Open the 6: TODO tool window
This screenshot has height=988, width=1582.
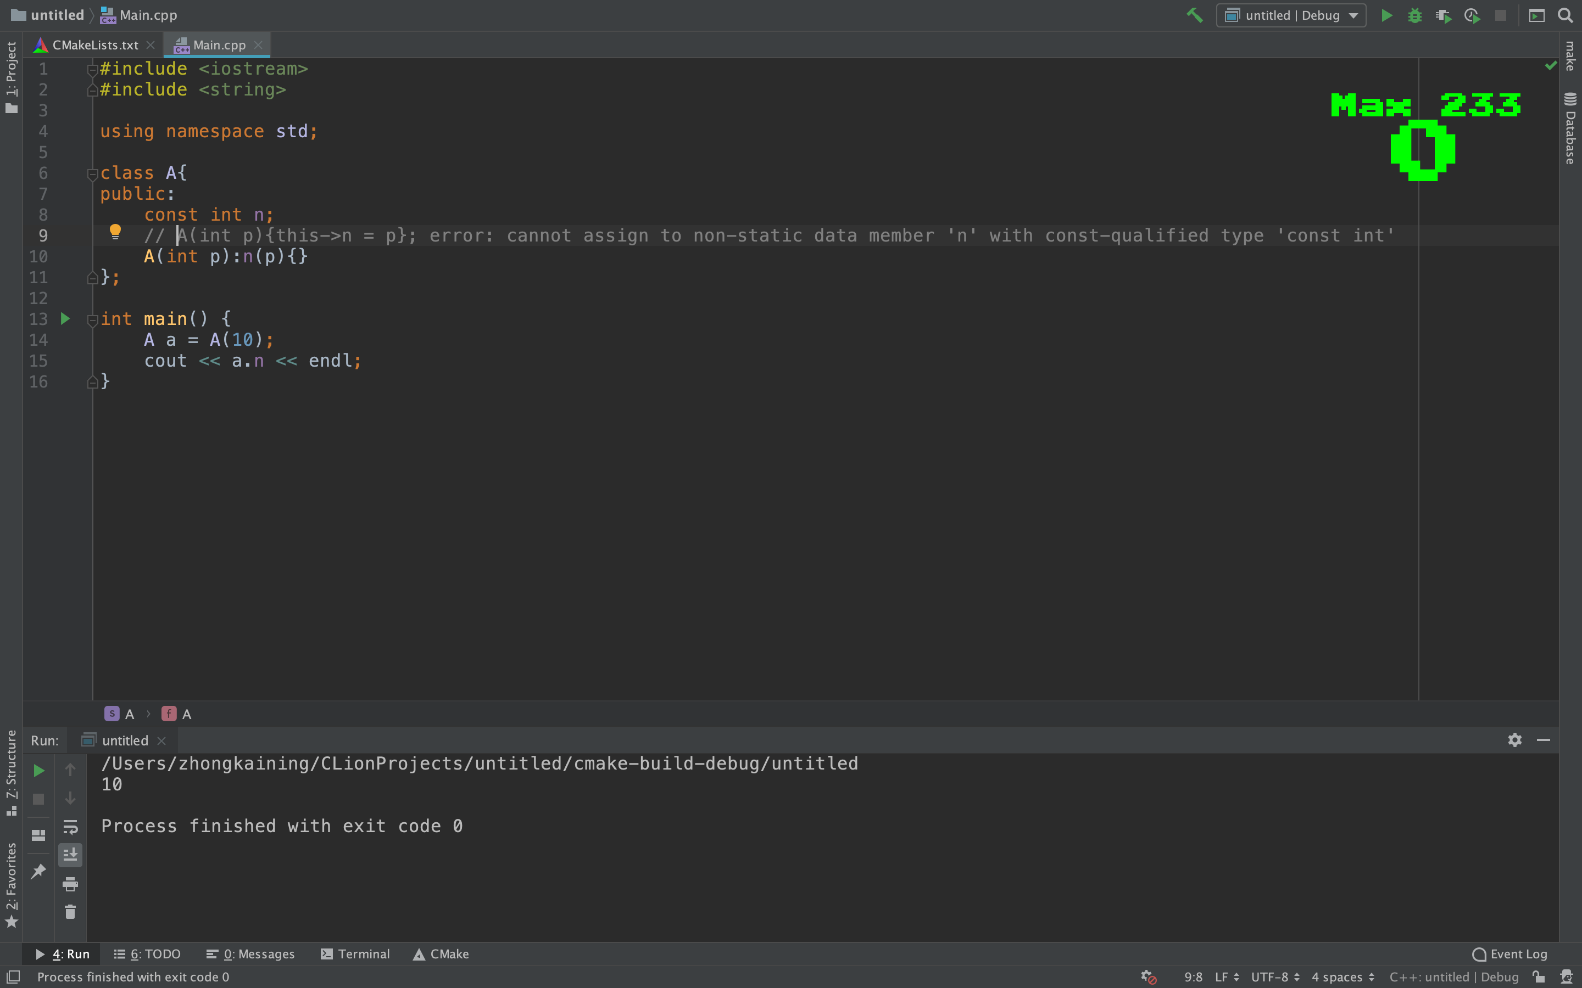147,954
